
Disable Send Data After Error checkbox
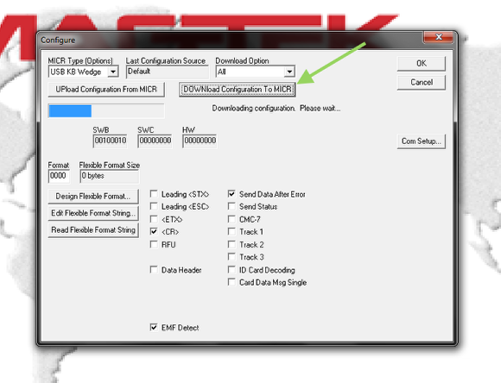(231, 194)
